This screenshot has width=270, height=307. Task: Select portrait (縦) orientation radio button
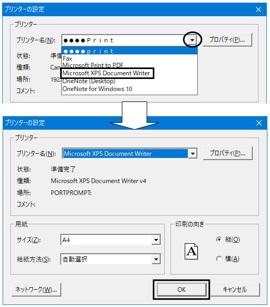tap(219, 239)
